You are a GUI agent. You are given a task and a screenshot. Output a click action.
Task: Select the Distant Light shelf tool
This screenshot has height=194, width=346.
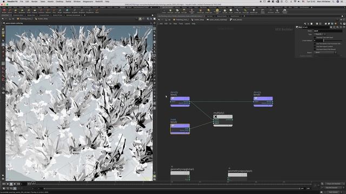click(x=209, y=11)
